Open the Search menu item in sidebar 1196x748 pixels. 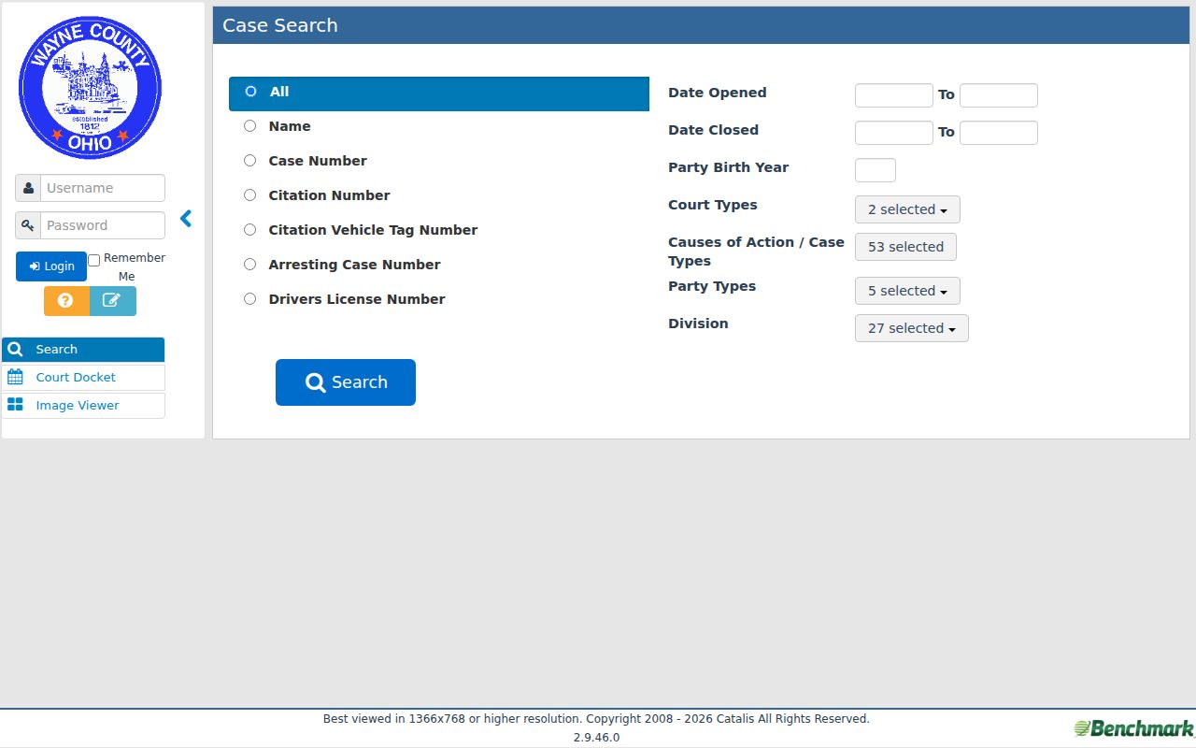point(83,350)
